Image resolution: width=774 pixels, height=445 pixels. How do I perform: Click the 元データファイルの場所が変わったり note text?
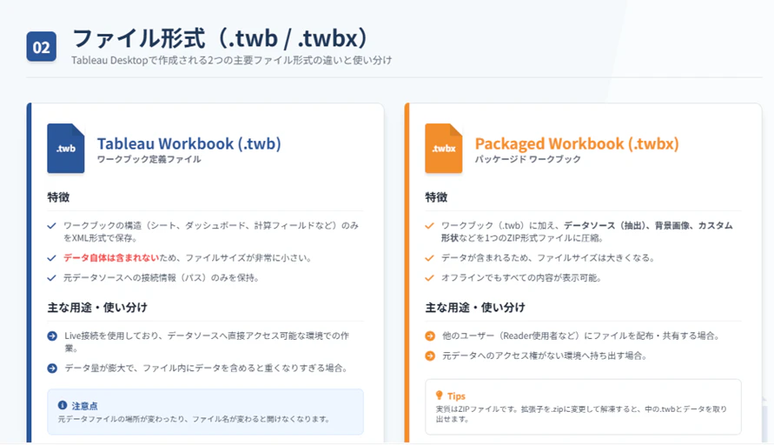(x=194, y=419)
